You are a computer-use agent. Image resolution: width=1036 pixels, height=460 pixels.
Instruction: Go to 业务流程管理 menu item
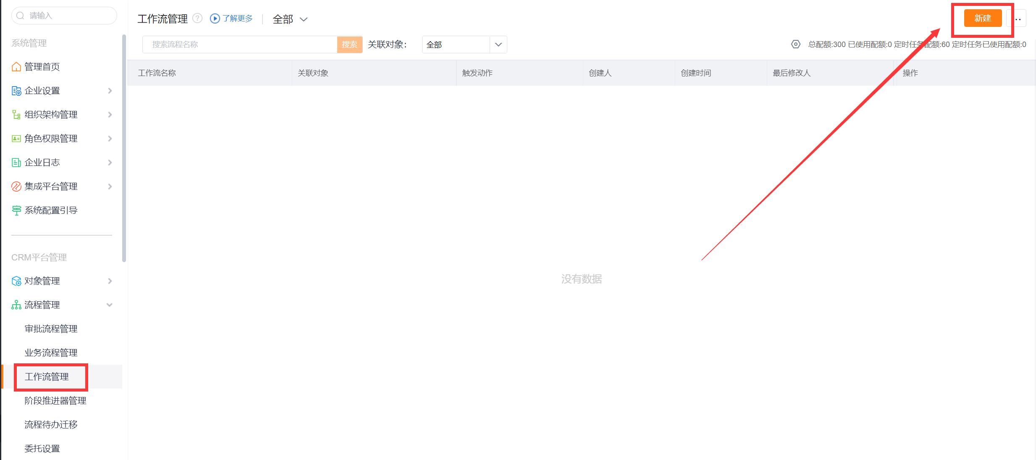pyautogui.click(x=51, y=353)
